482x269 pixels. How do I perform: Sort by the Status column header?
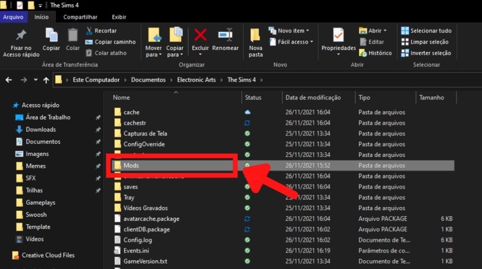[x=253, y=98]
